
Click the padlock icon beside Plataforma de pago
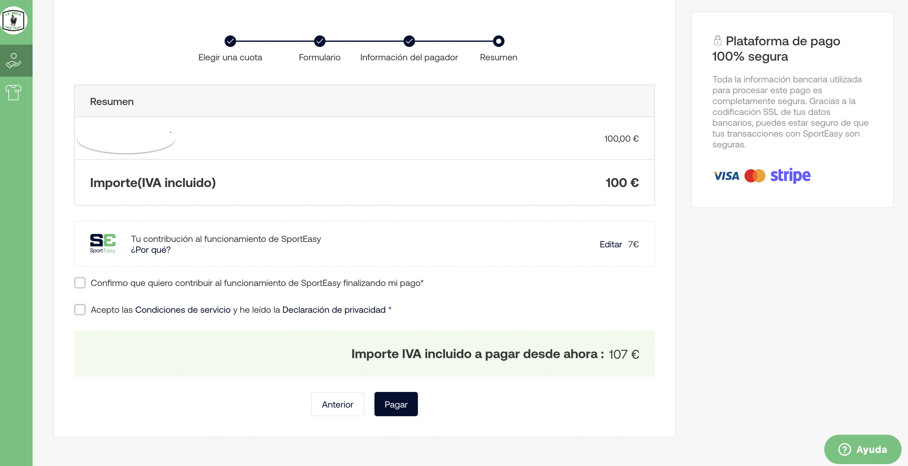(x=717, y=41)
